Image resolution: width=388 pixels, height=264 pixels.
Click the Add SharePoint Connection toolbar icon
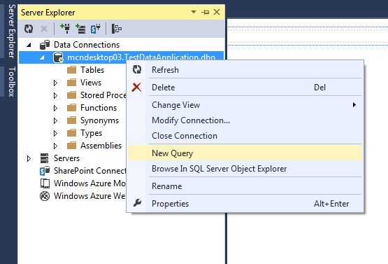point(96,29)
